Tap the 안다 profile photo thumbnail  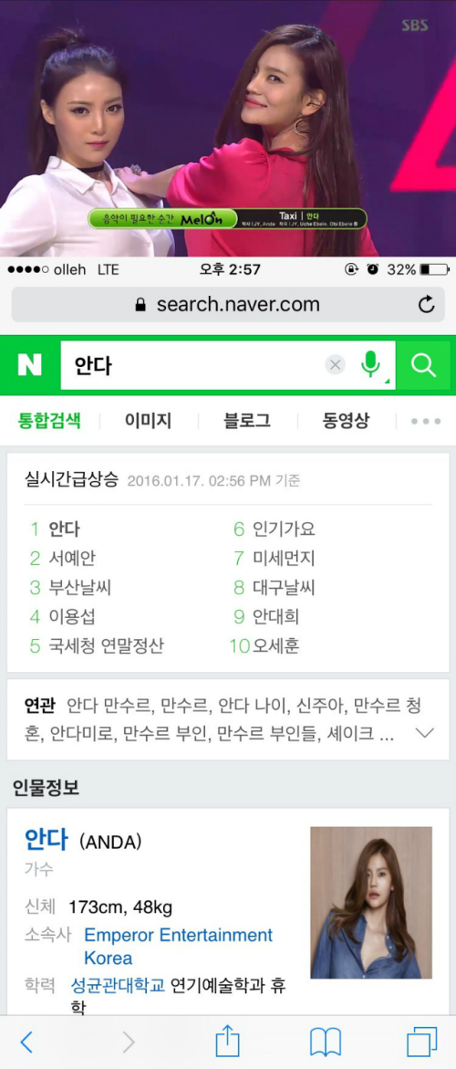click(x=371, y=903)
